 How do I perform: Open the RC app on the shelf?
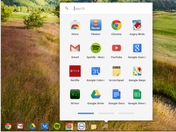coord(69,126)
